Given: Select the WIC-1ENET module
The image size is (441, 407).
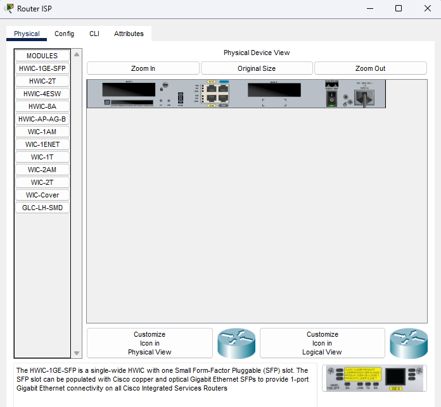Looking at the screenshot, I should [42, 144].
